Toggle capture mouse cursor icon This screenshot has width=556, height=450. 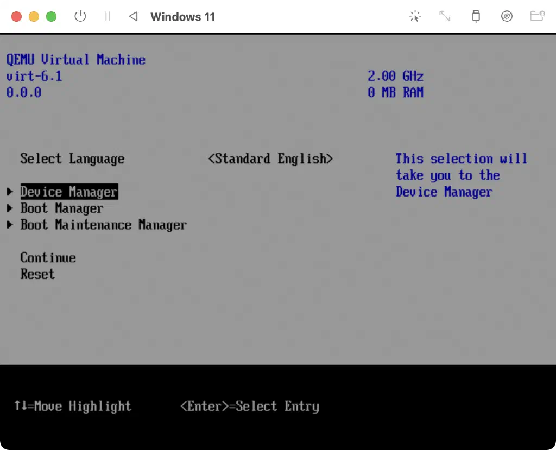pyautogui.click(x=415, y=16)
